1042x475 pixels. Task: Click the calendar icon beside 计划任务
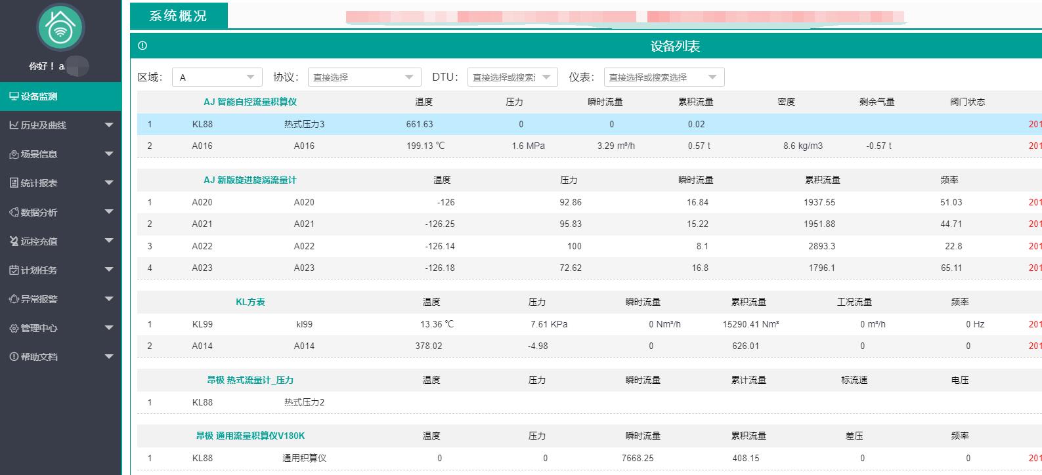coord(13,270)
